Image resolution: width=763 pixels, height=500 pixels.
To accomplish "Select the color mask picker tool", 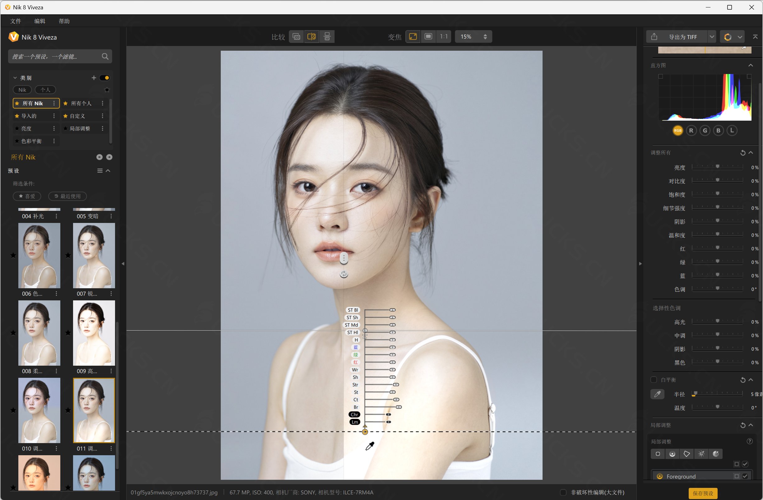I will pos(715,454).
